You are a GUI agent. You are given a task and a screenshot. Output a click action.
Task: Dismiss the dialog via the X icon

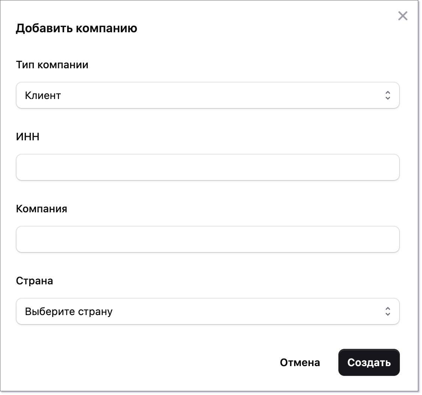pos(403,16)
